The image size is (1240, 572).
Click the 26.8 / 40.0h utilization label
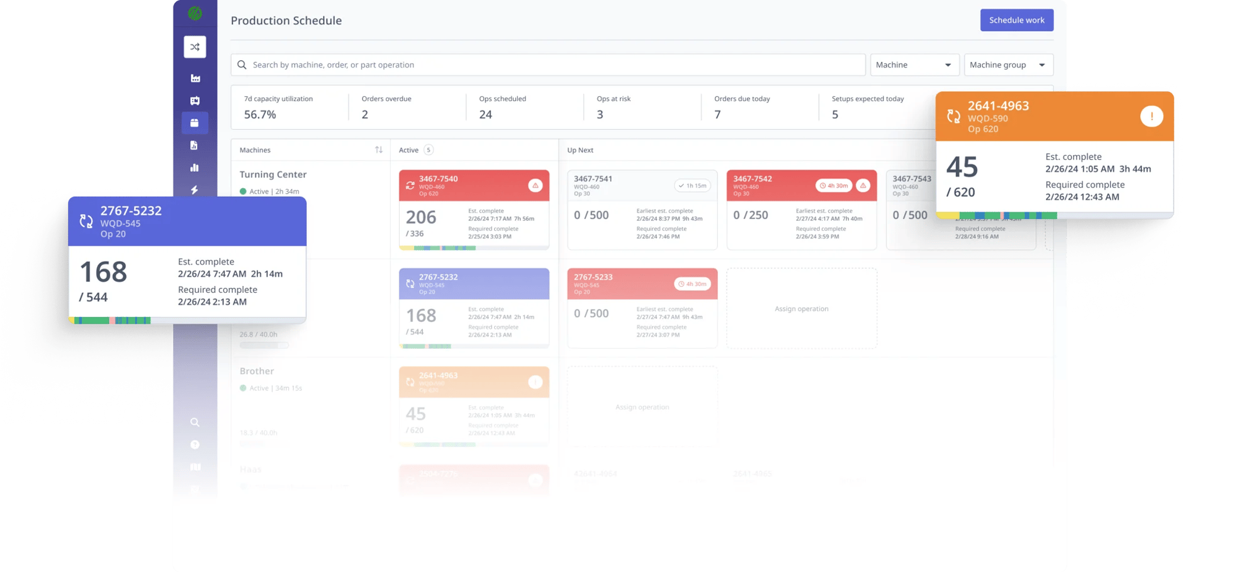click(x=259, y=334)
